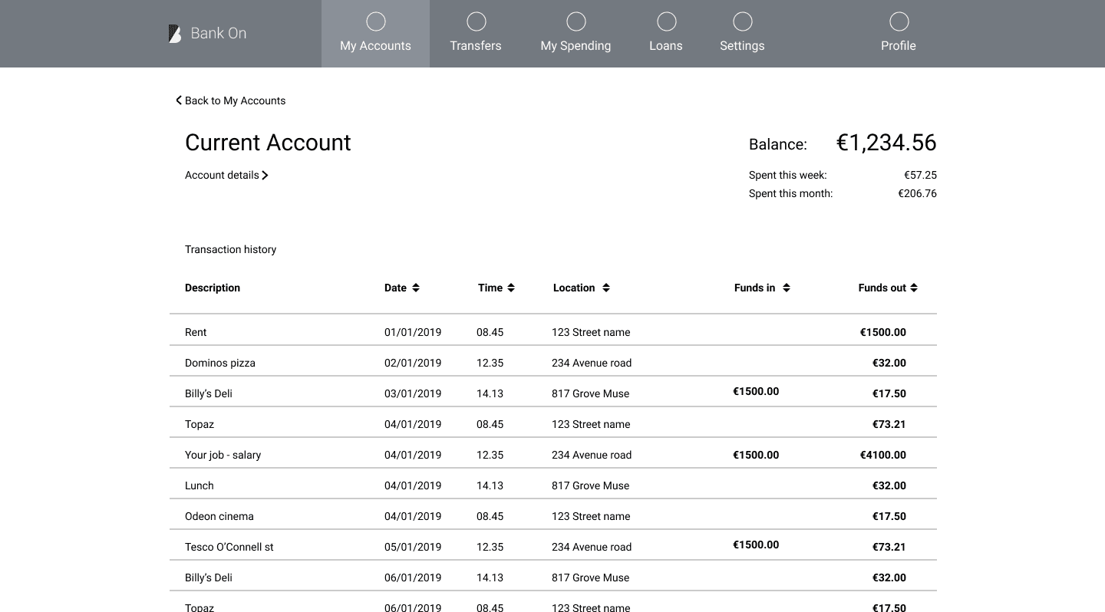Image resolution: width=1105 pixels, height=612 pixels.
Task: Click the Your job - salary entry
Action: pos(223,455)
